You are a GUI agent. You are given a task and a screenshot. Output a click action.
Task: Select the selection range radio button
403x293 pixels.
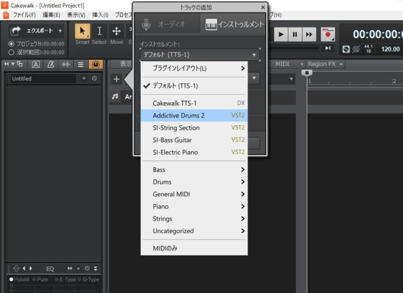click(x=12, y=52)
